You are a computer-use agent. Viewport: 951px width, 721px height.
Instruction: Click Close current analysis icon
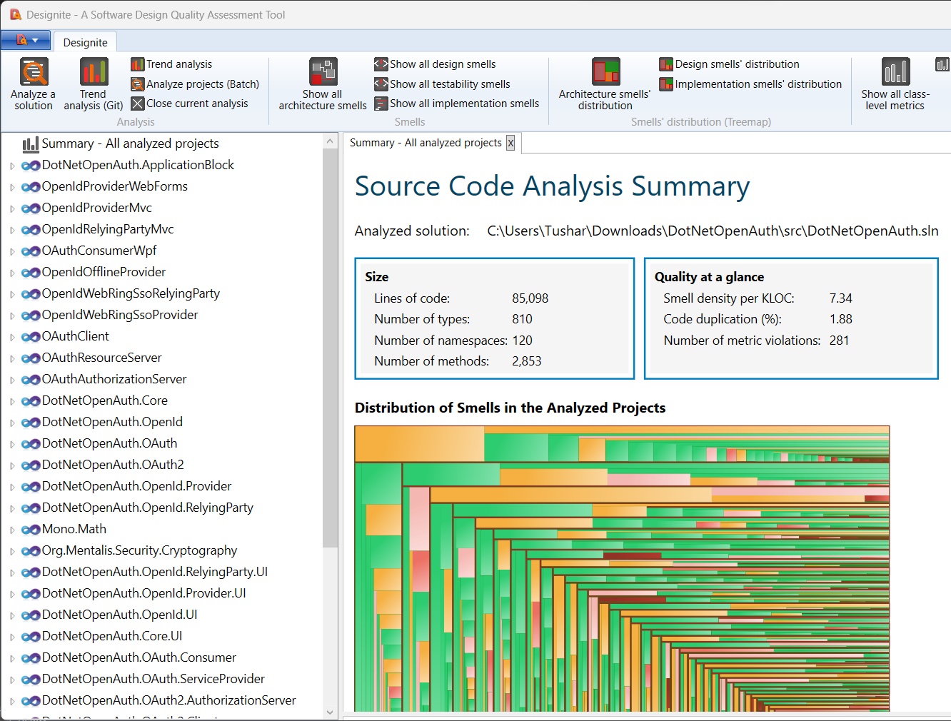(138, 104)
